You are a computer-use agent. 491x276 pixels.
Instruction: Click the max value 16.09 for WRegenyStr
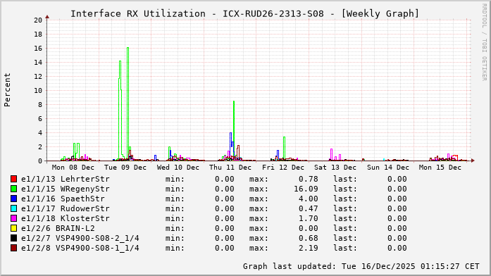(x=306, y=189)
